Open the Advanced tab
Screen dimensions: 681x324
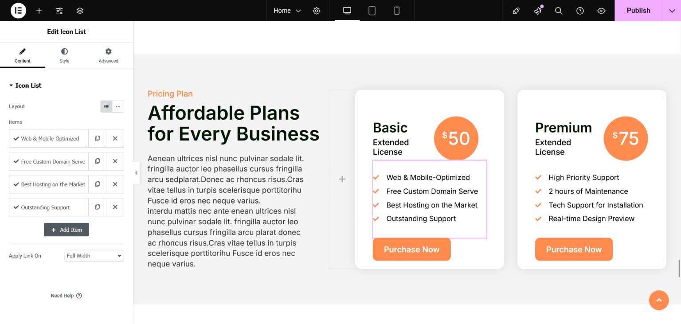108,55
